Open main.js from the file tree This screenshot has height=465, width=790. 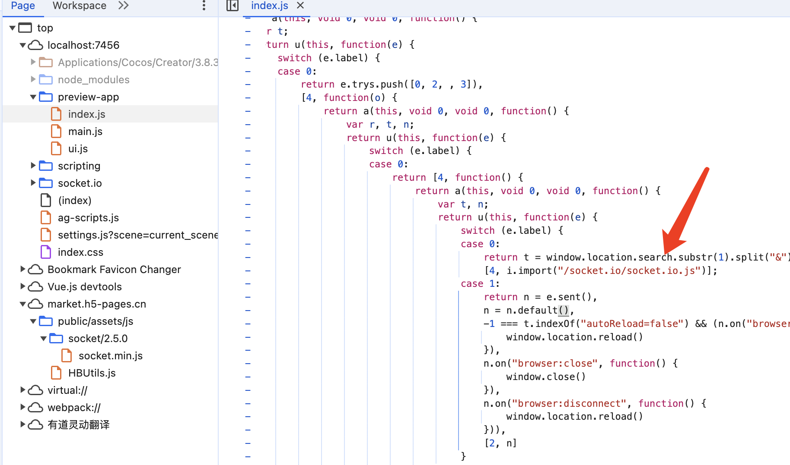click(x=85, y=132)
